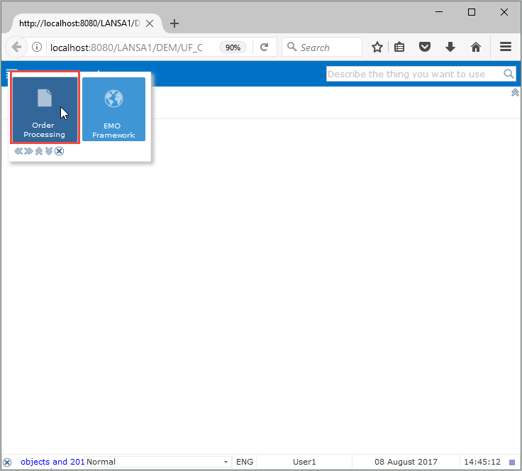The height and width of the screenshot is (471, 522).
Task: Click the double left arrow popup icon
Action: pos(18,151)
